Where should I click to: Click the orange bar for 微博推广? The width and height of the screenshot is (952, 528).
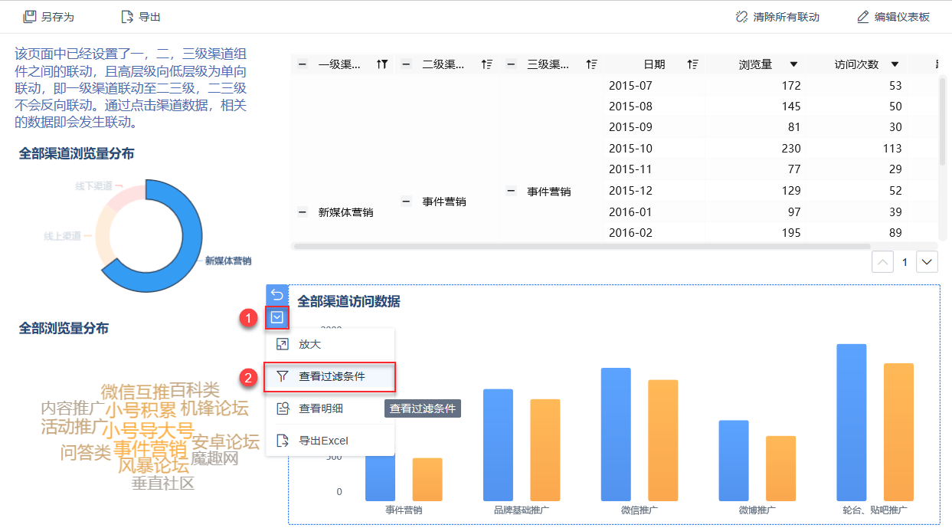tap(780, 468)
